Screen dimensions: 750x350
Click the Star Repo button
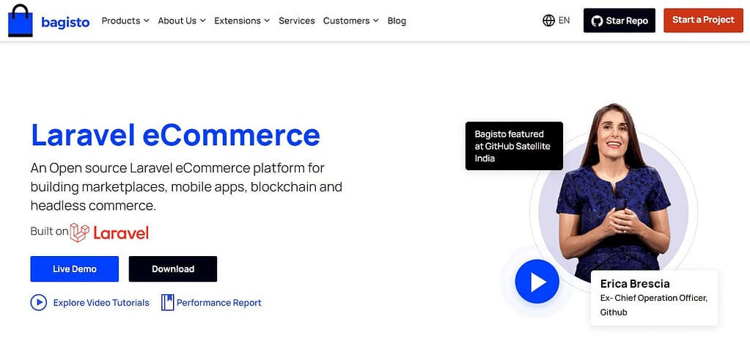[620, 21]
